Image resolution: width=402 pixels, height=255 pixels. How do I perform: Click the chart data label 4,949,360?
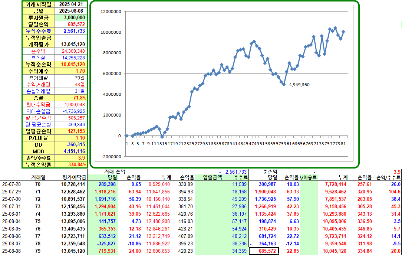click(x=299, y=85)
